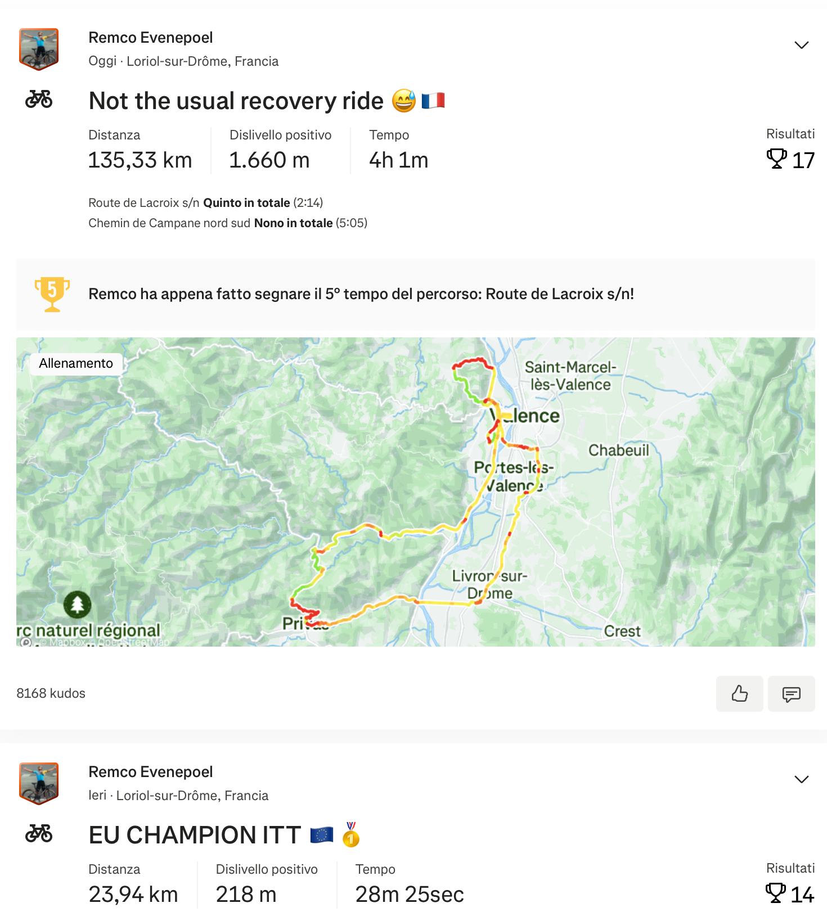
Task: Expand the recovery ride options chevron
Action: pos(801,45)
